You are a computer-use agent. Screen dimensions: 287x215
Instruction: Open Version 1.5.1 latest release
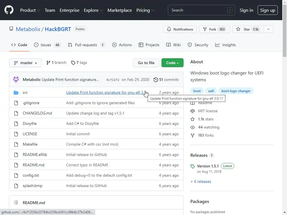[x=208, y=166]
